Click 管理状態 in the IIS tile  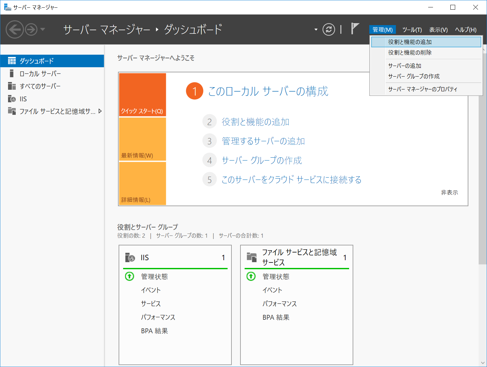(x=154, y=277)
